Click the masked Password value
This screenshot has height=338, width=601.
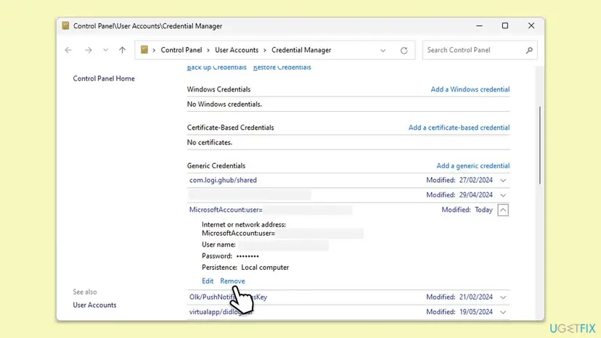pyautogui.click(x=248, y=256)
